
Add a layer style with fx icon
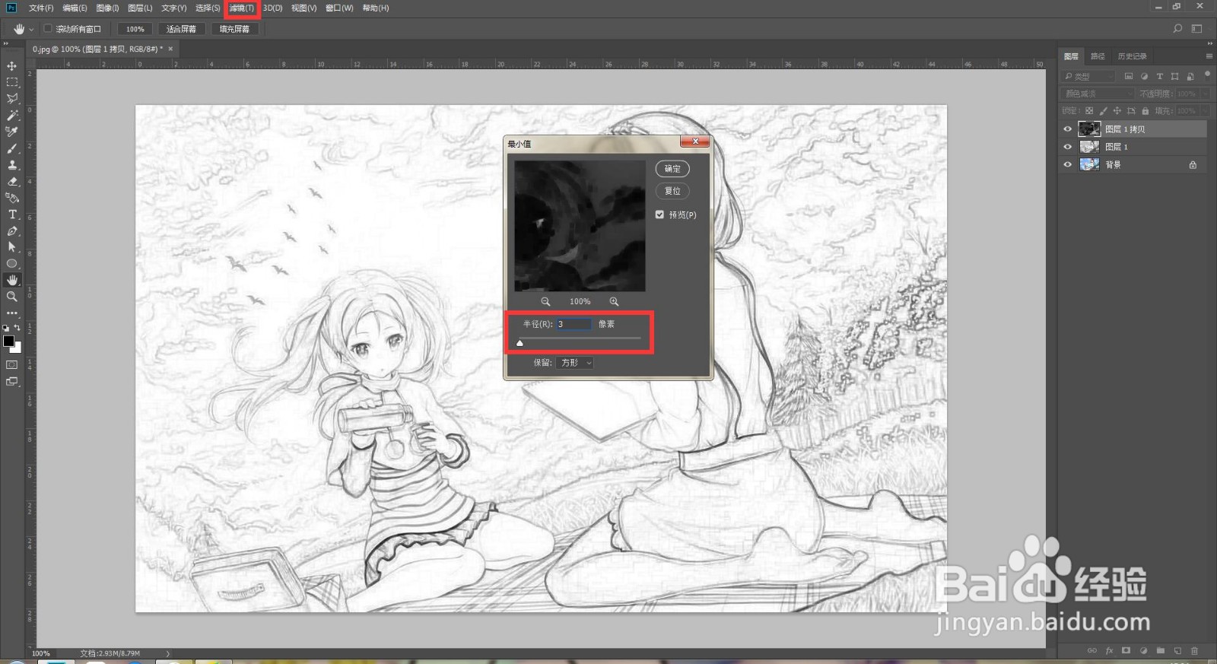(1109, 651)
